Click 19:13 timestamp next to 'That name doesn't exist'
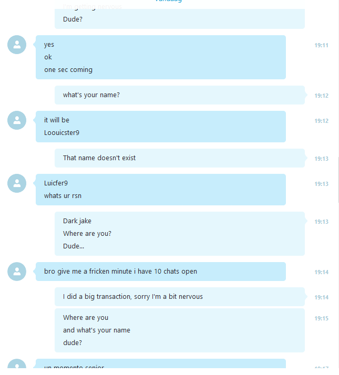The height and width of the screenshot is (375, 339). [x=321, y=159]
